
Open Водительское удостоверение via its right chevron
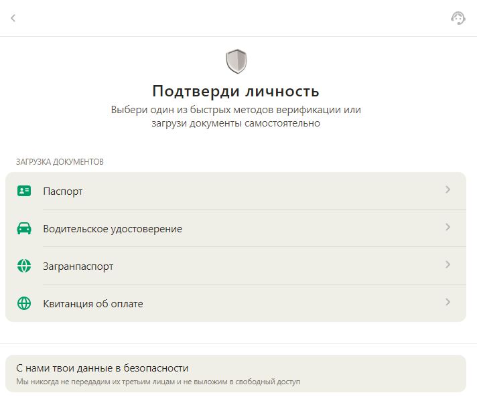(448, 228)
